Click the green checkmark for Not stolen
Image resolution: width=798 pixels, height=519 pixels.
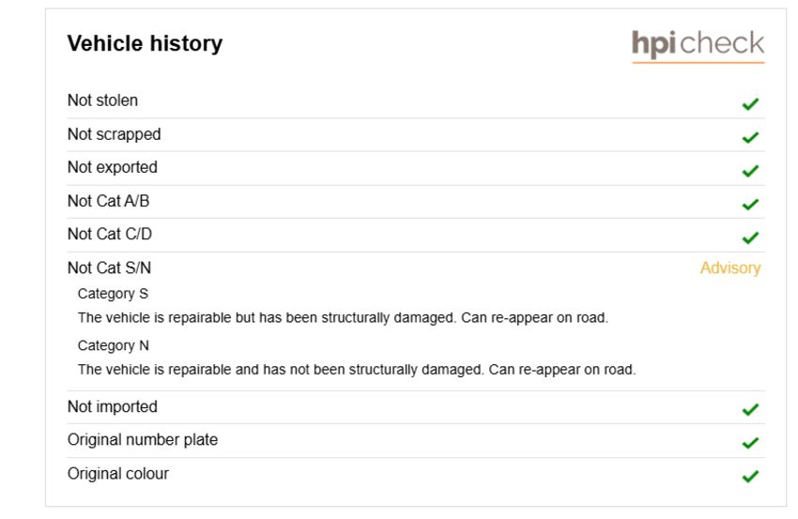[x=750, y=104]
